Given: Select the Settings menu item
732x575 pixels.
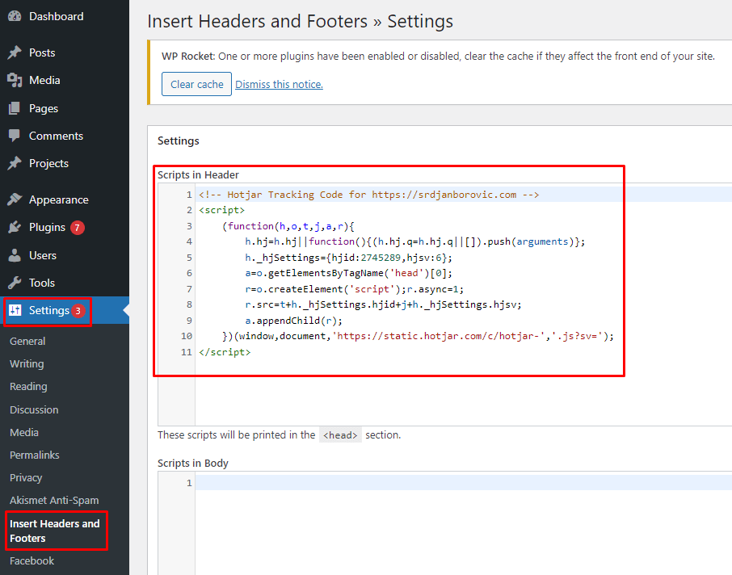Looking at the screenshot, I should 65,310.
